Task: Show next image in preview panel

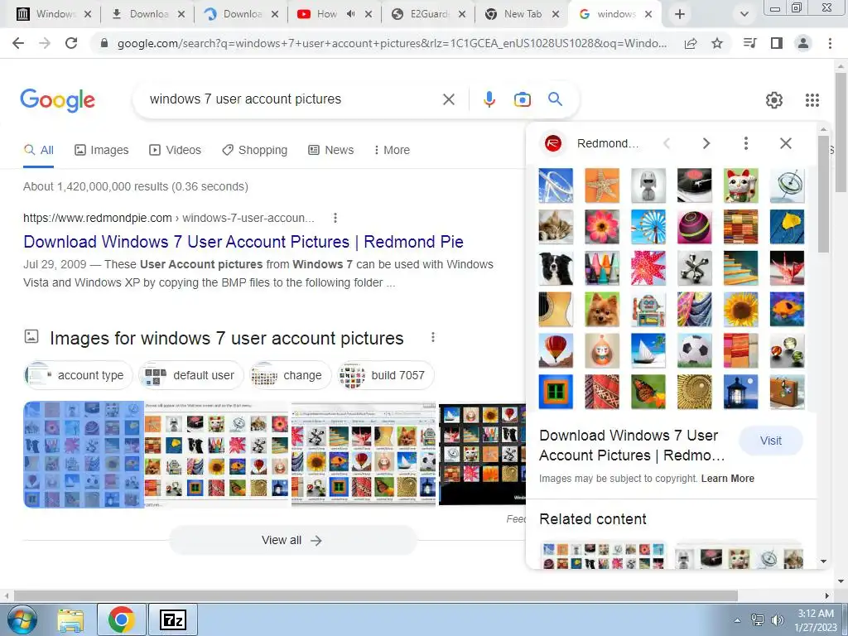Action: tap(706, 143)
